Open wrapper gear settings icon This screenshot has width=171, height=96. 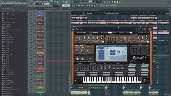tap(77, 29)
